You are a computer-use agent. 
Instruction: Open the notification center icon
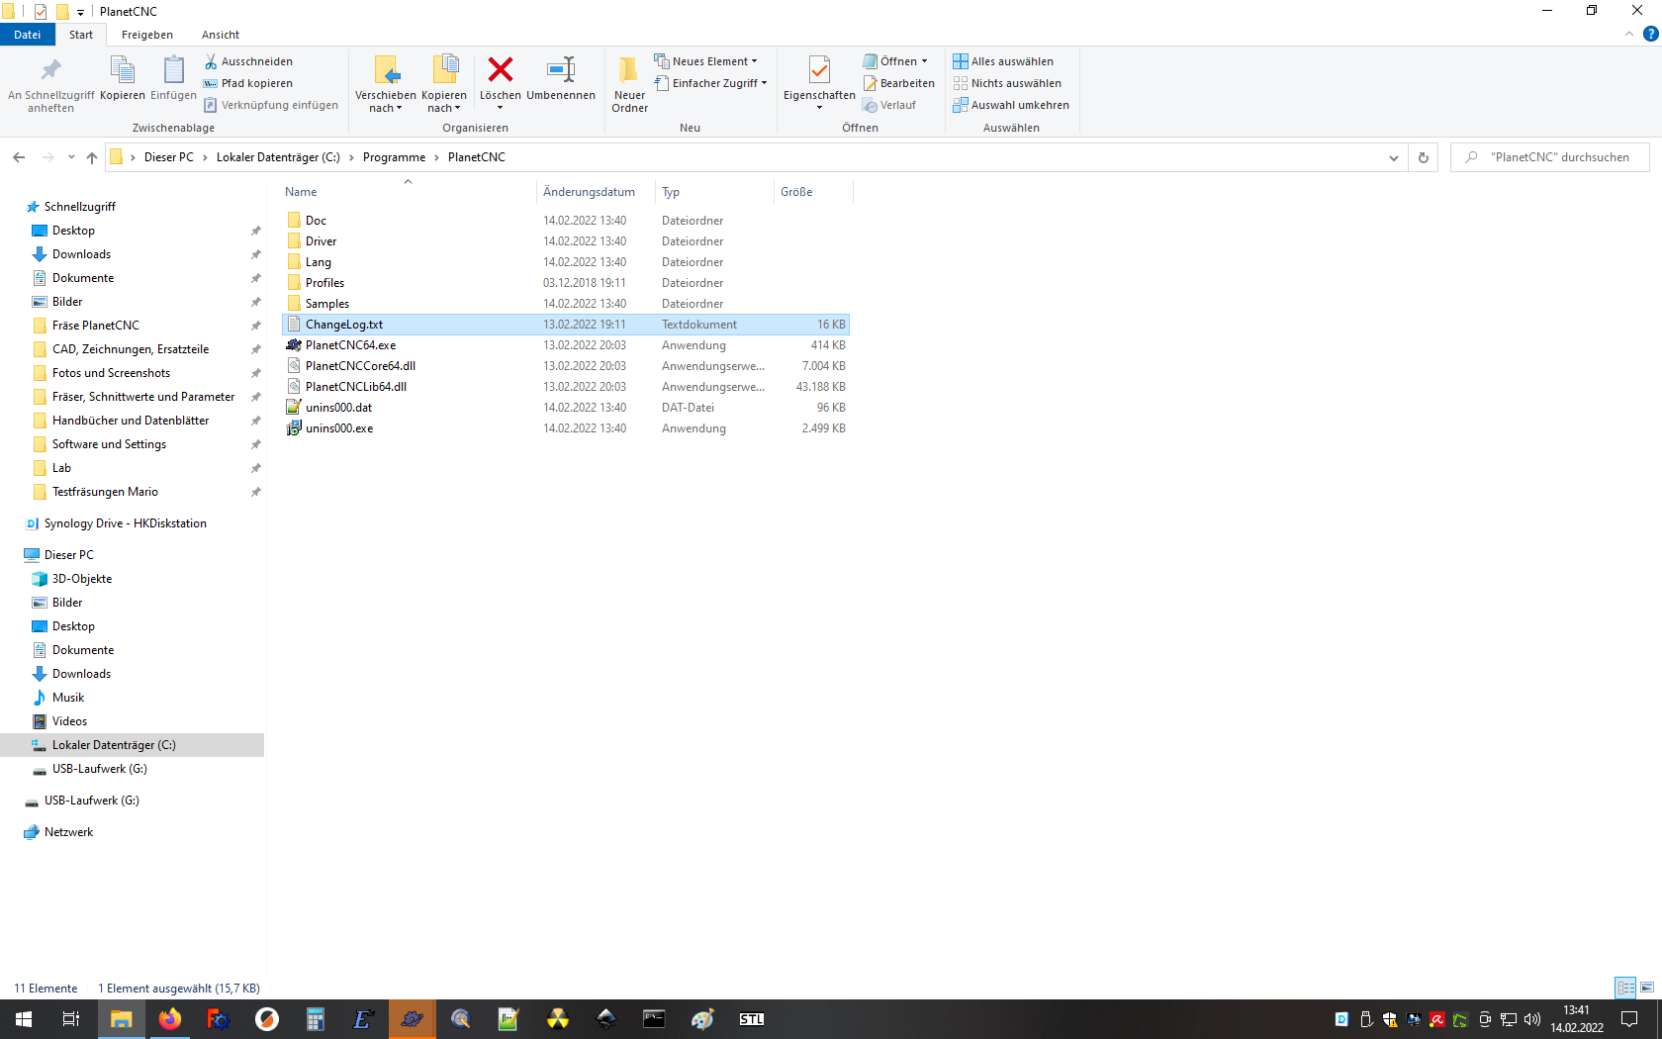tap(1629, 1019)
